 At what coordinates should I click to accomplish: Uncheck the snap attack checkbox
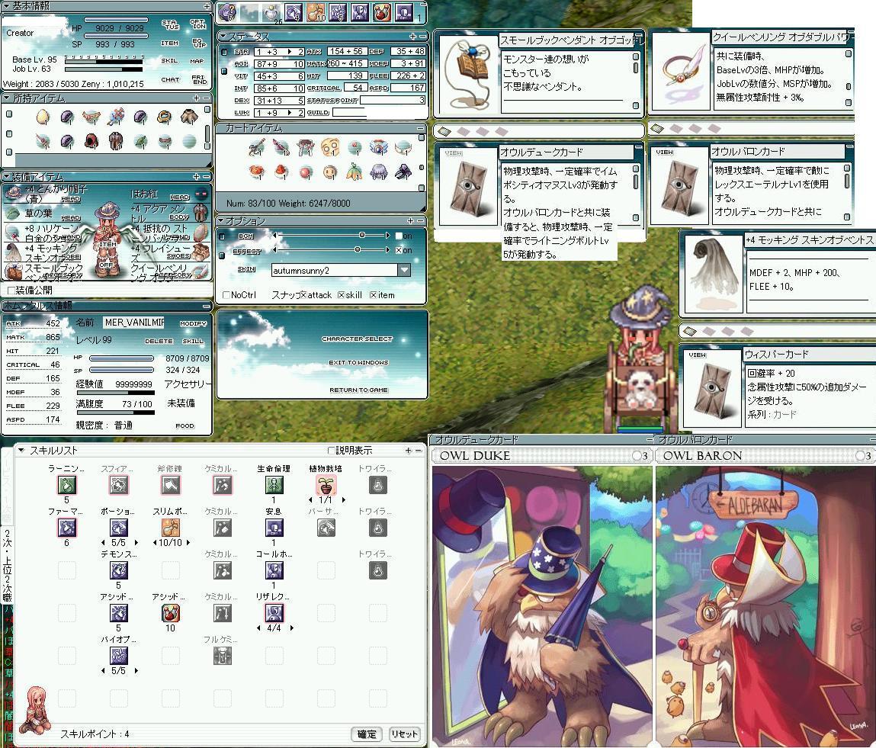pyautogui.click(x=303, y=295)
